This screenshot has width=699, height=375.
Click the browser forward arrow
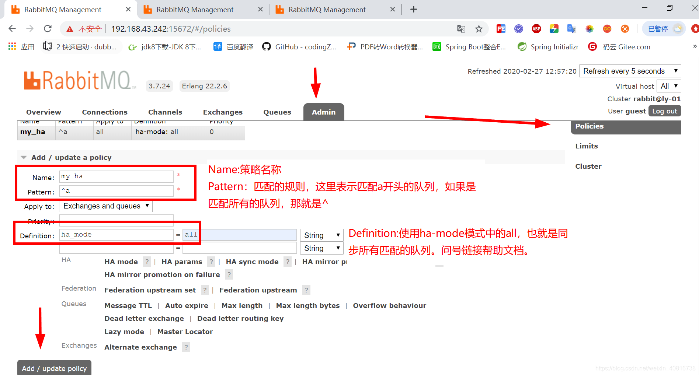tap(30, 29)
